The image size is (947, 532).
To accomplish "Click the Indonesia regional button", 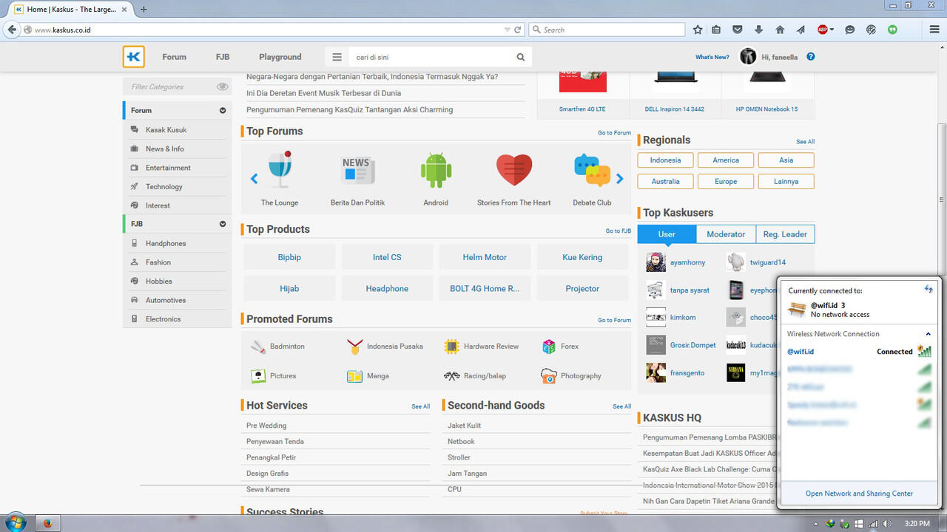I will pos(665,160).
